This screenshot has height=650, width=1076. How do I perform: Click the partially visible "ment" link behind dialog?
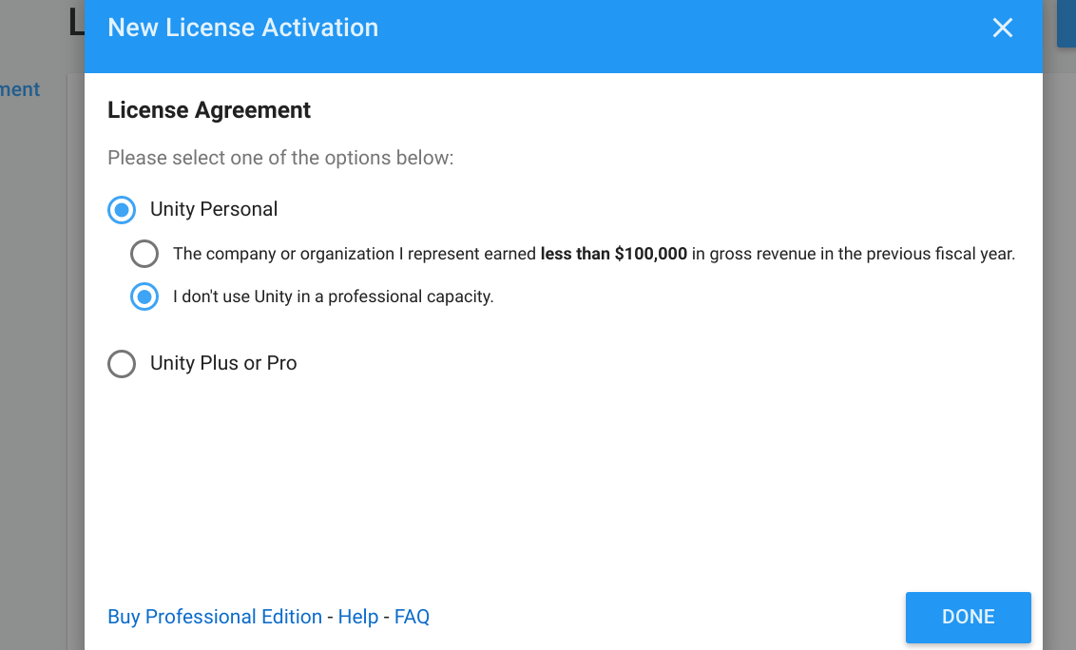pos(20,89)
